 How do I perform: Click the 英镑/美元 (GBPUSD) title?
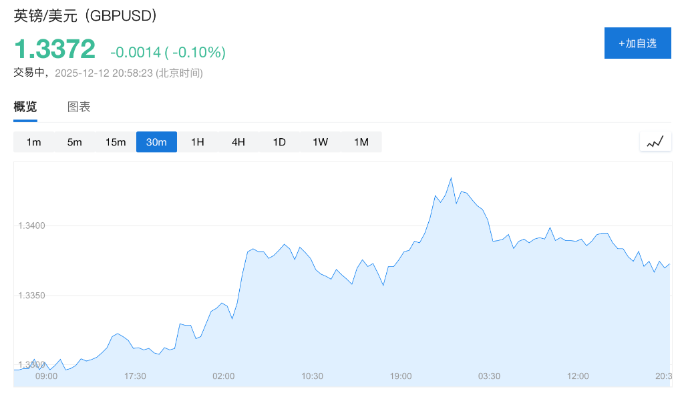point(85,16)
